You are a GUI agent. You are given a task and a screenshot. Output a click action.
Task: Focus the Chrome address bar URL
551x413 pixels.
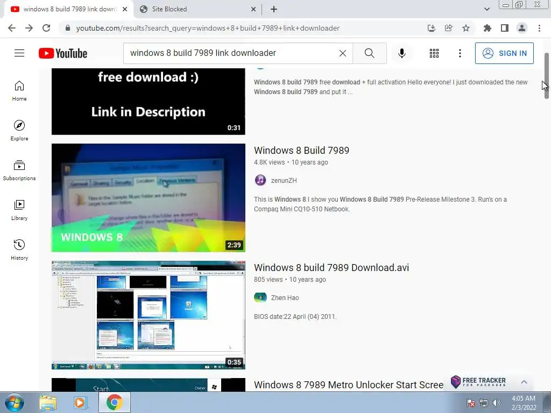click(x=208, y=28)
